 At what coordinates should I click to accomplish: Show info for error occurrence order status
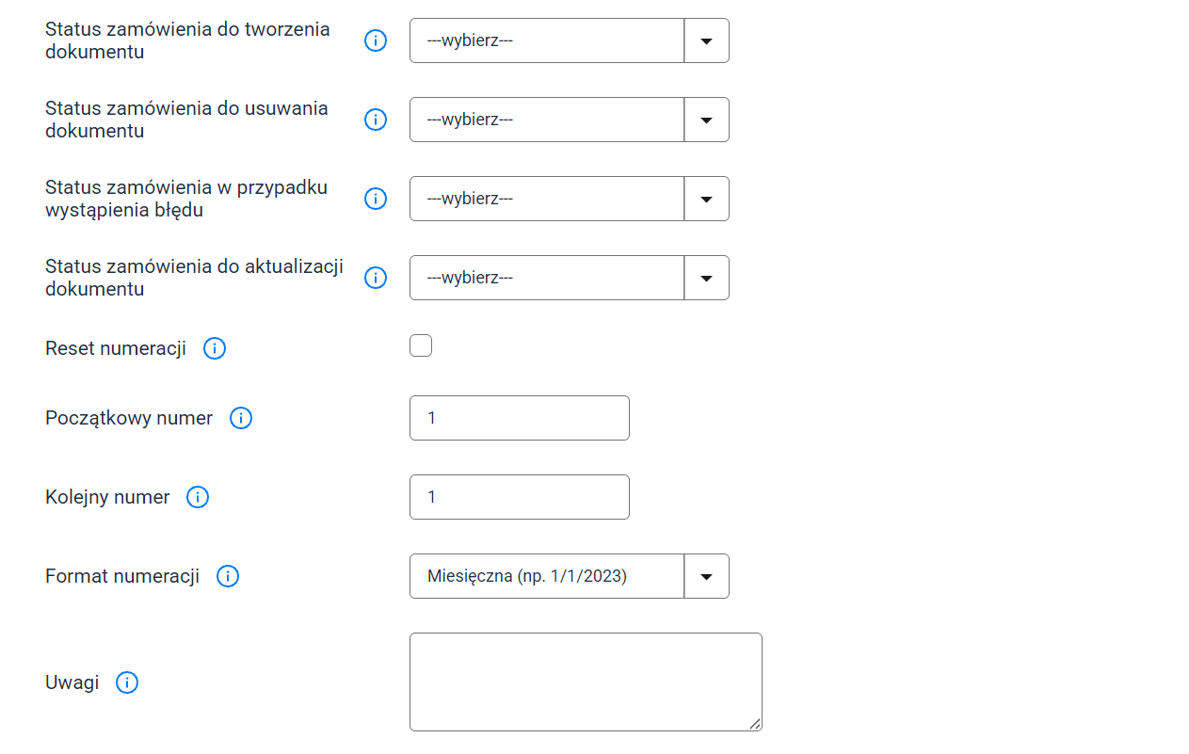point(376,199)
